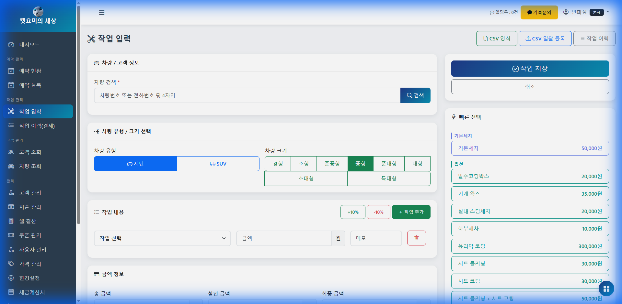Click the 예약 현황 calendar icon
This screenshot has width=622, height=304.
coord(11,71)
